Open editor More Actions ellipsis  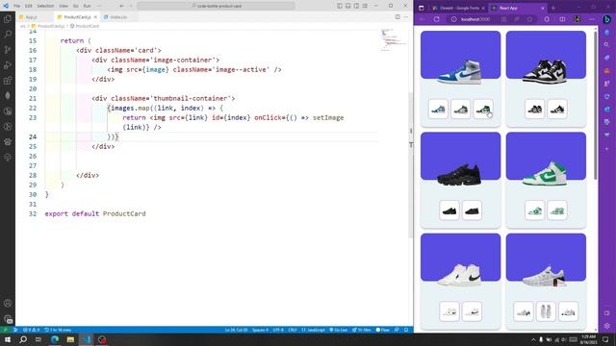pos(406,17)
